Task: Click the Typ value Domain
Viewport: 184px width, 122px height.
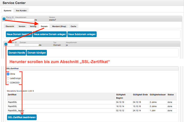Action: 57,45
